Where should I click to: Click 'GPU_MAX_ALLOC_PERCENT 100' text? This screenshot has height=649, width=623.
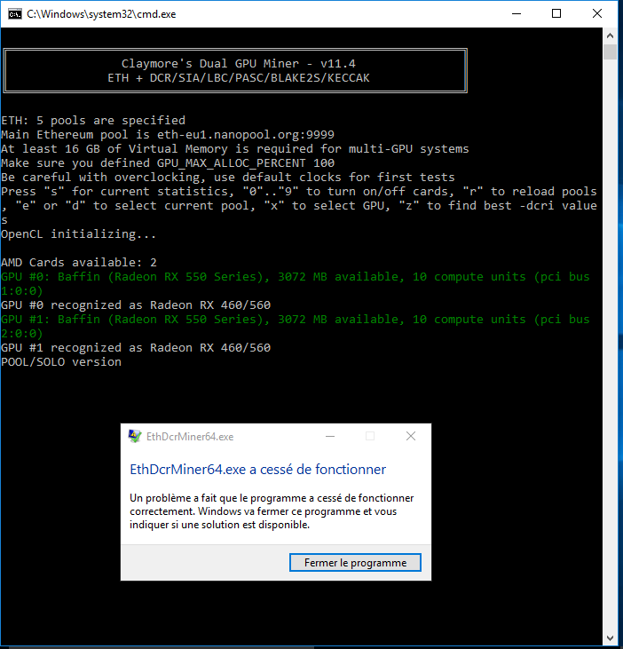(246, 163)
